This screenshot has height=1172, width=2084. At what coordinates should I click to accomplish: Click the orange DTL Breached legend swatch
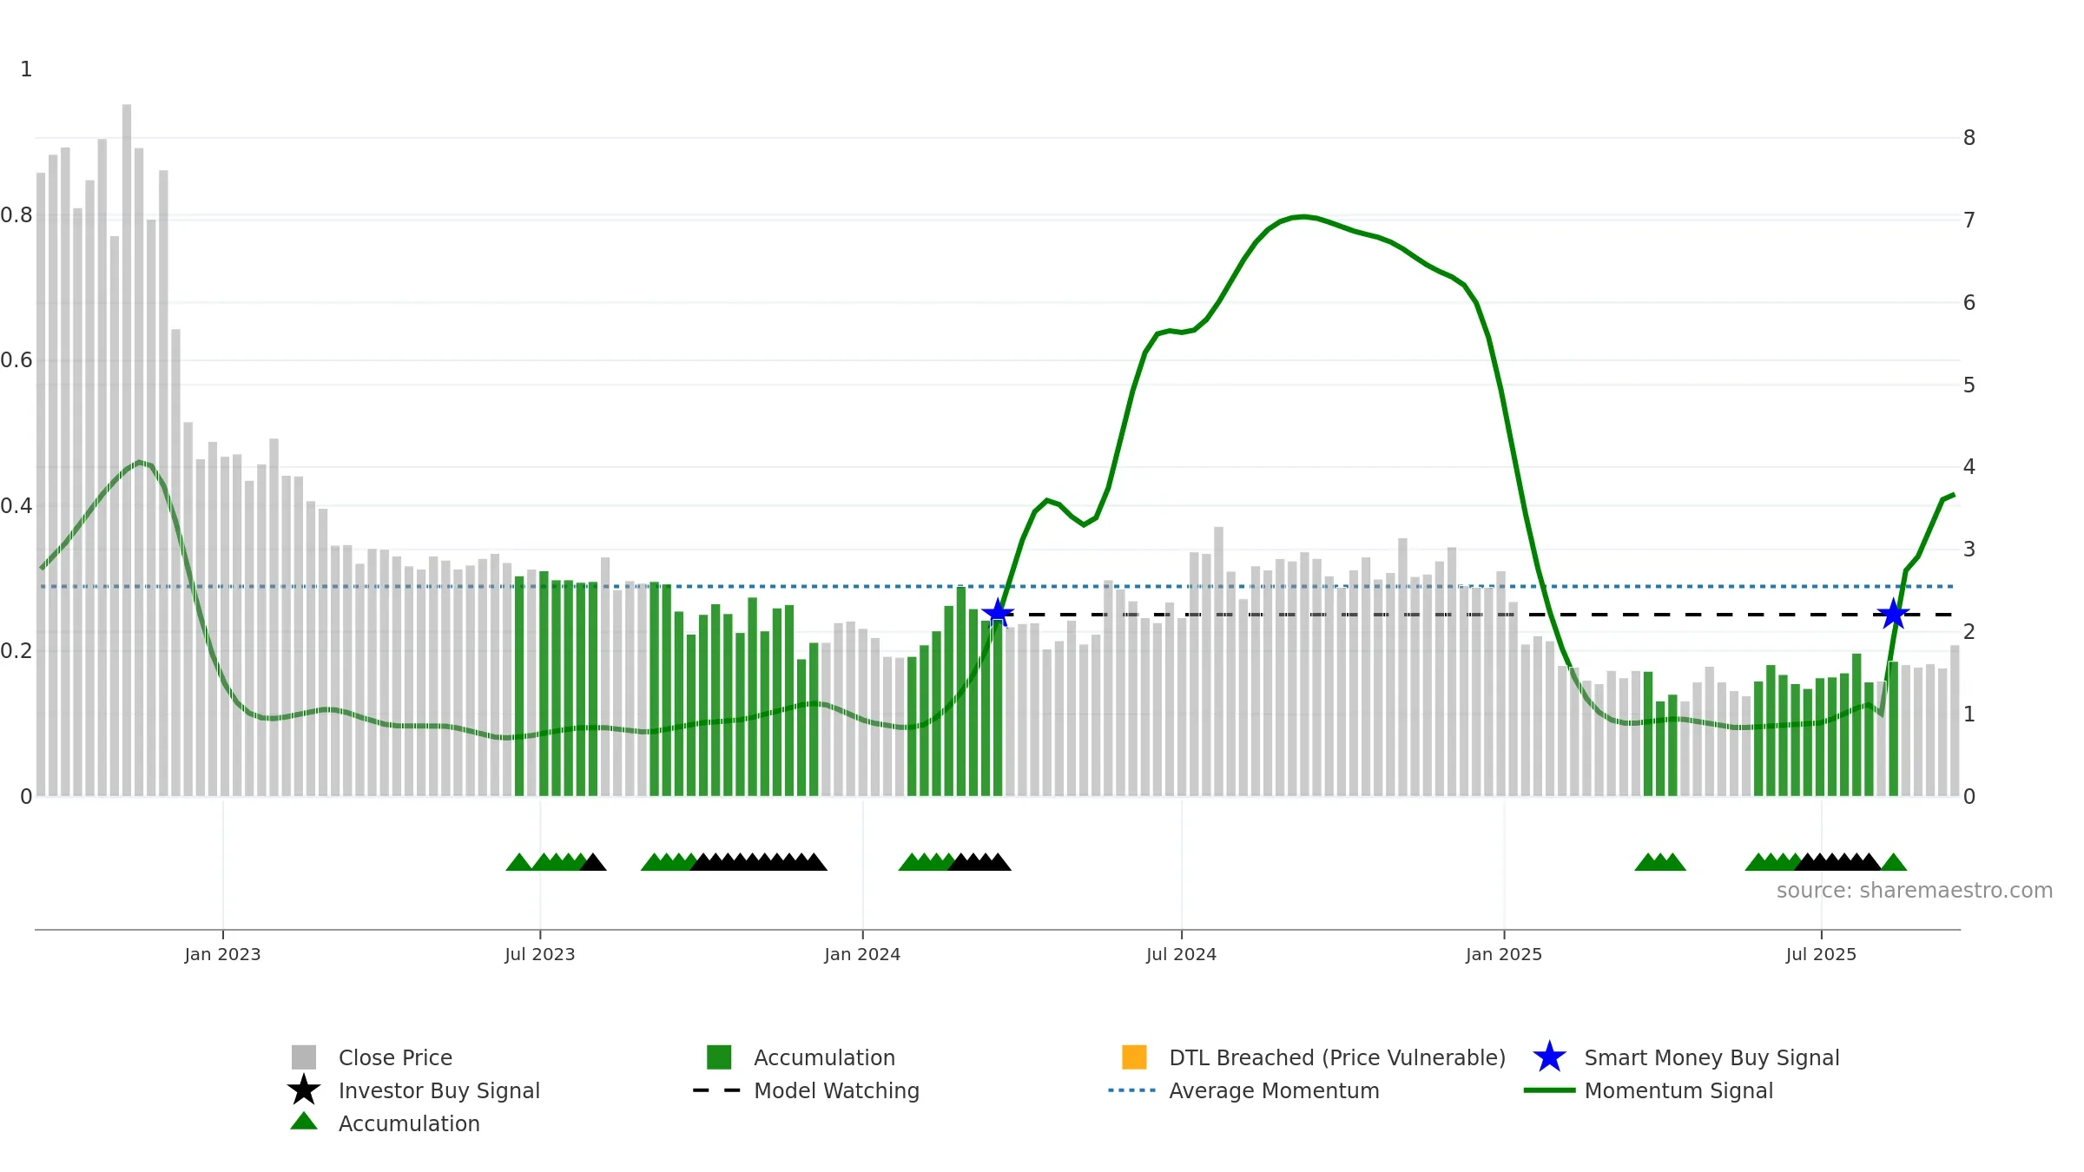click(x=1134, y=1057)
